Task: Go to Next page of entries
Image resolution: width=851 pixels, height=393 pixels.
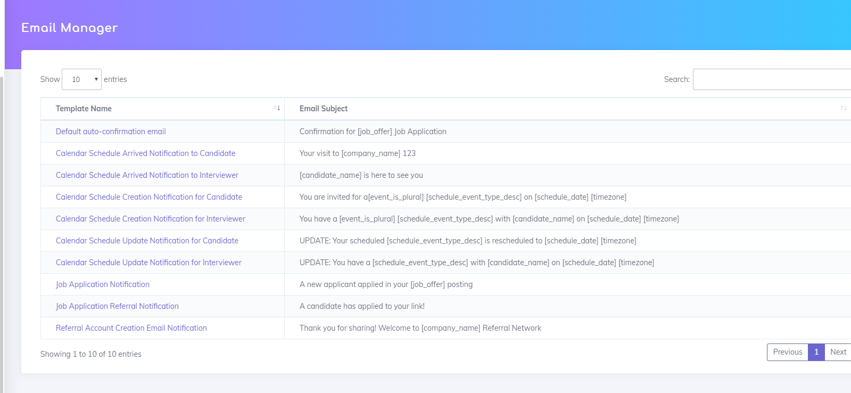Action: 838,352
